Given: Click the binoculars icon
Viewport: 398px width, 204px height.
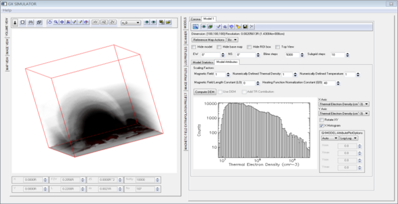Looking at the screenshot, I should pos(31,22).
